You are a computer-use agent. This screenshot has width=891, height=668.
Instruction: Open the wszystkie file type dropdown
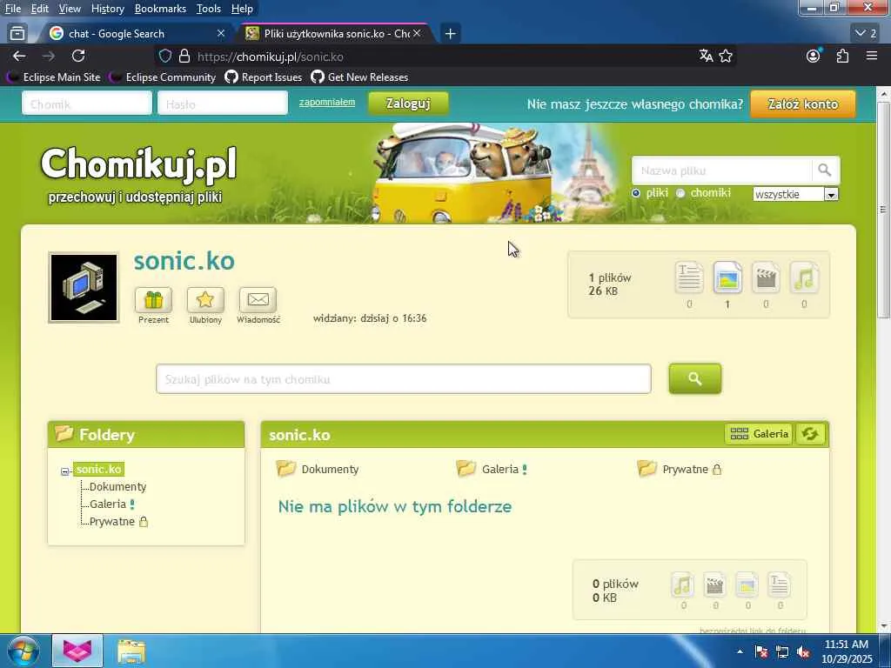coord(795,194)
